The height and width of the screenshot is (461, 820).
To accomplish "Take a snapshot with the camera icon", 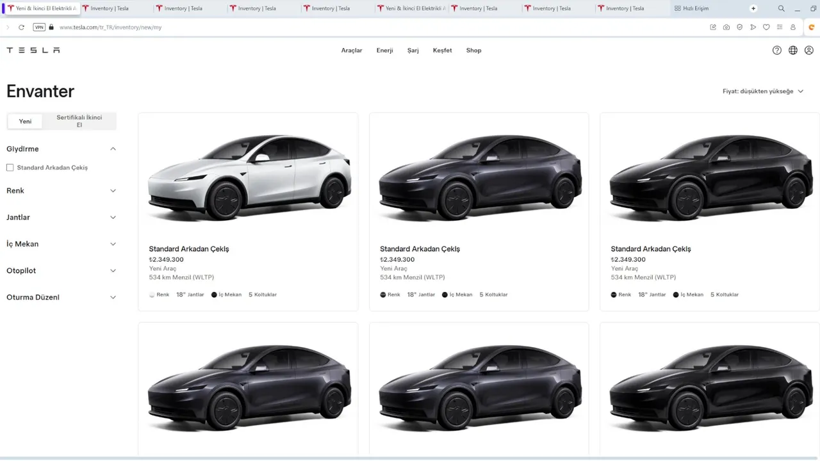I will (x=726, y=28).
